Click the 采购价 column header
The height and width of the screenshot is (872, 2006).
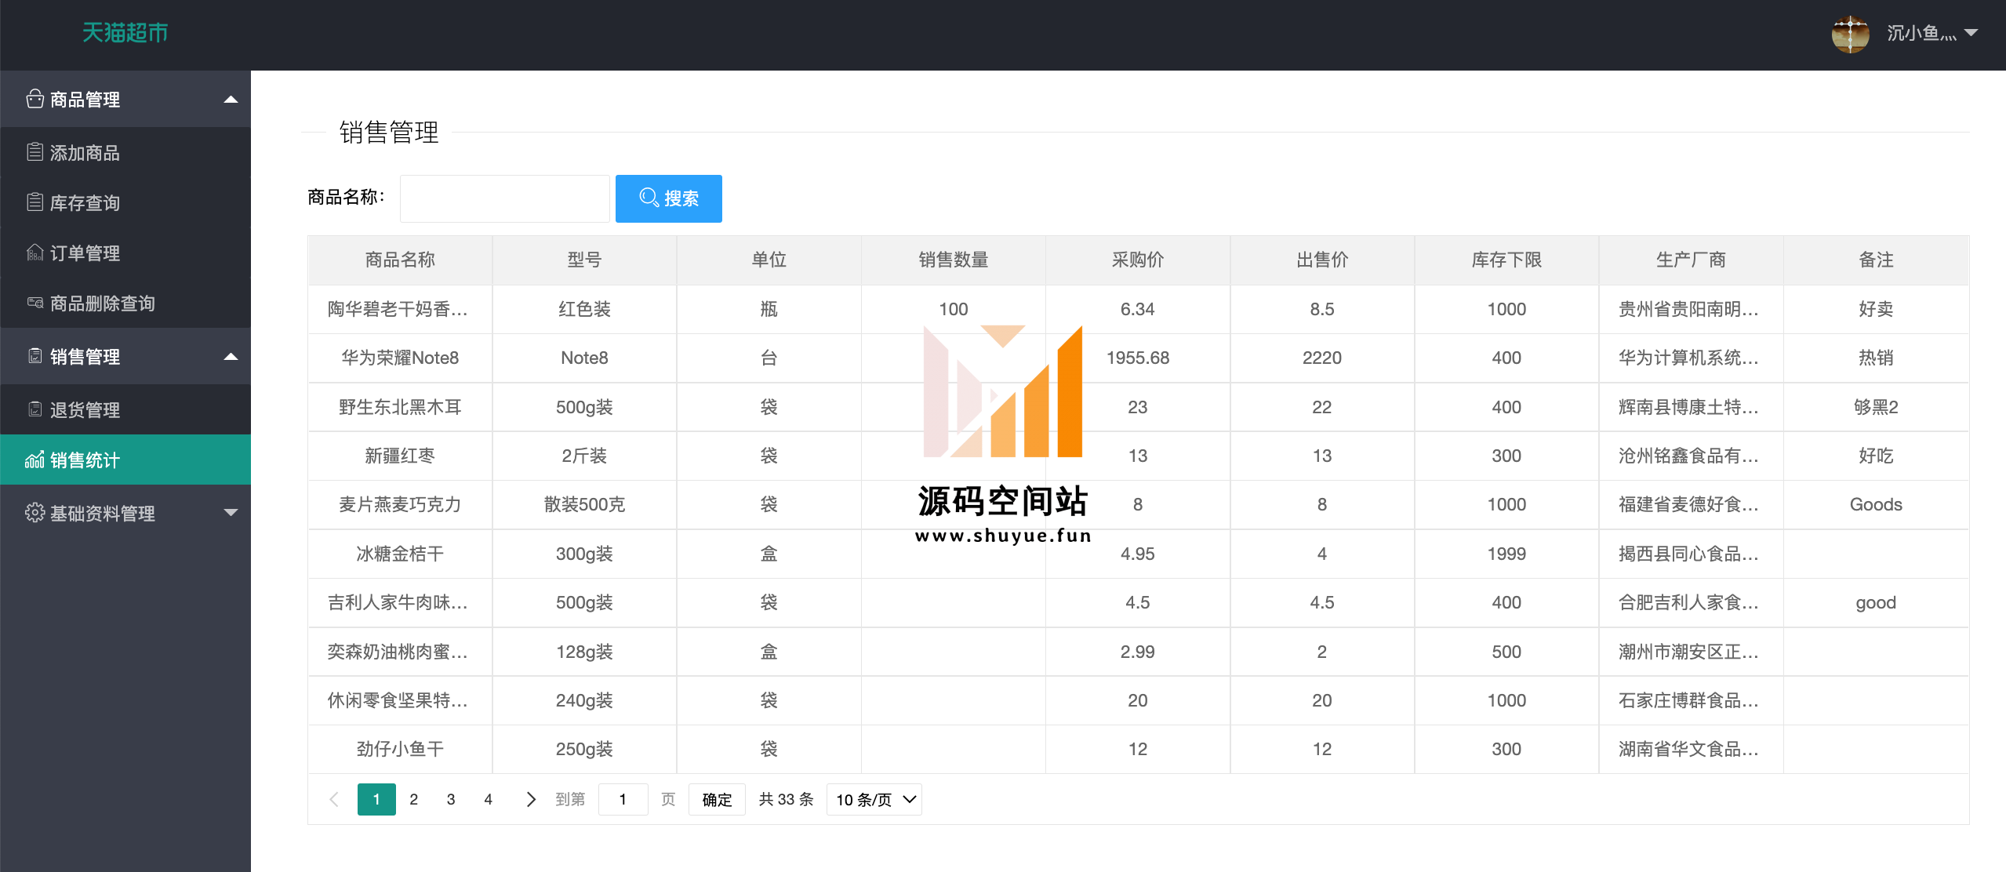1138,260
